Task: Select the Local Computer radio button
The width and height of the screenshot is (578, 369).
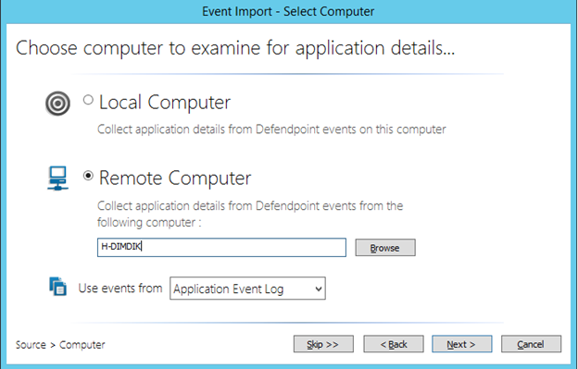Action: tap(88, 100)
